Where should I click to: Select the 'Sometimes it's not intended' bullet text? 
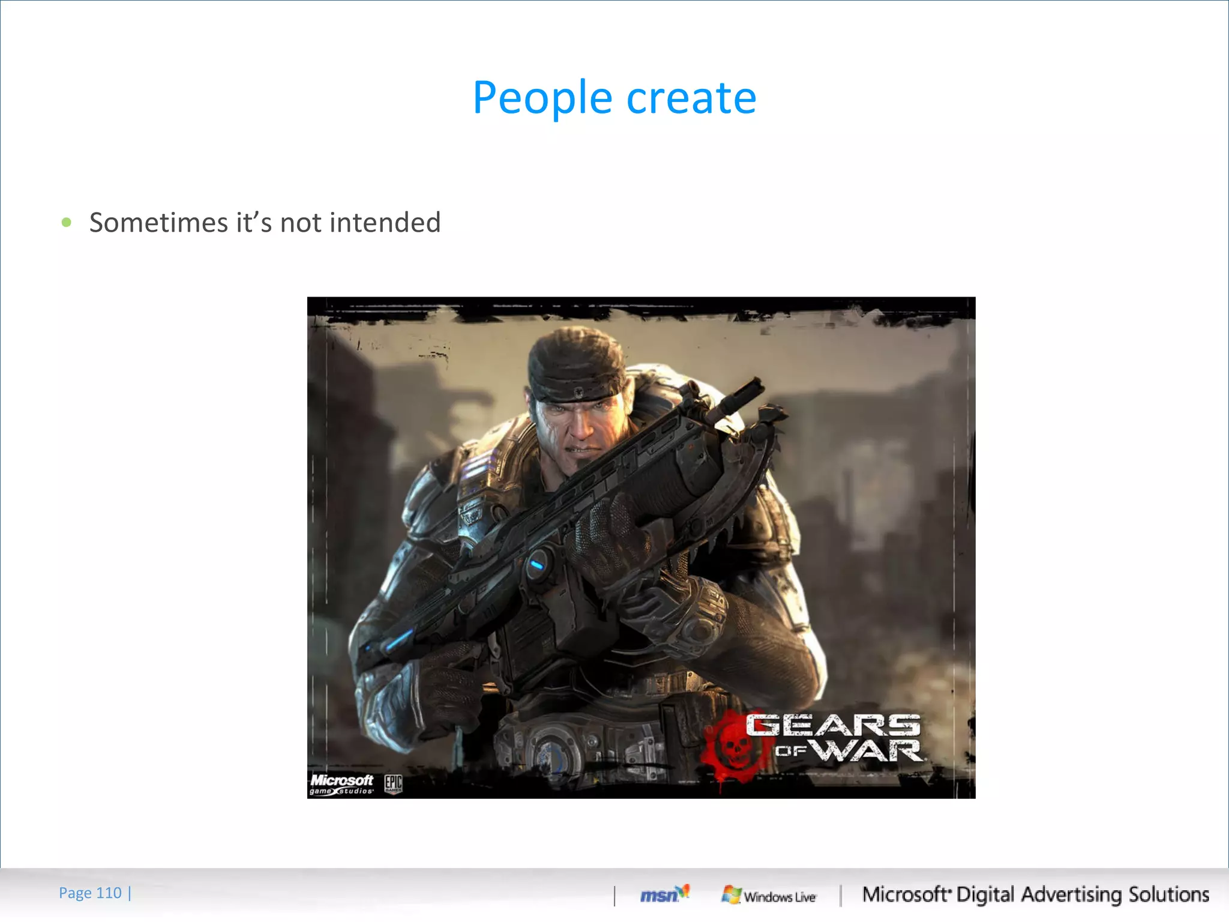265,222
